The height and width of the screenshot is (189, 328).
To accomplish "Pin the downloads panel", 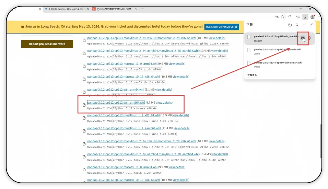I will click(x=312, y=25).
